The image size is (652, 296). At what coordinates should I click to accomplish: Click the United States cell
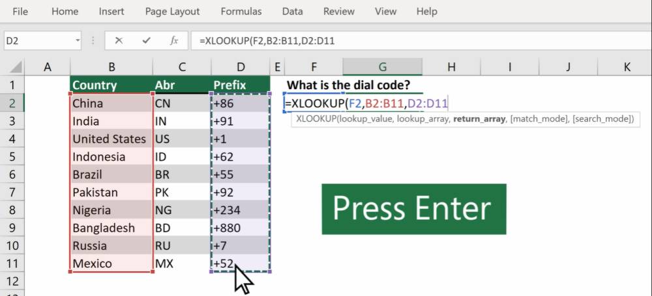(x=111, y=139)
